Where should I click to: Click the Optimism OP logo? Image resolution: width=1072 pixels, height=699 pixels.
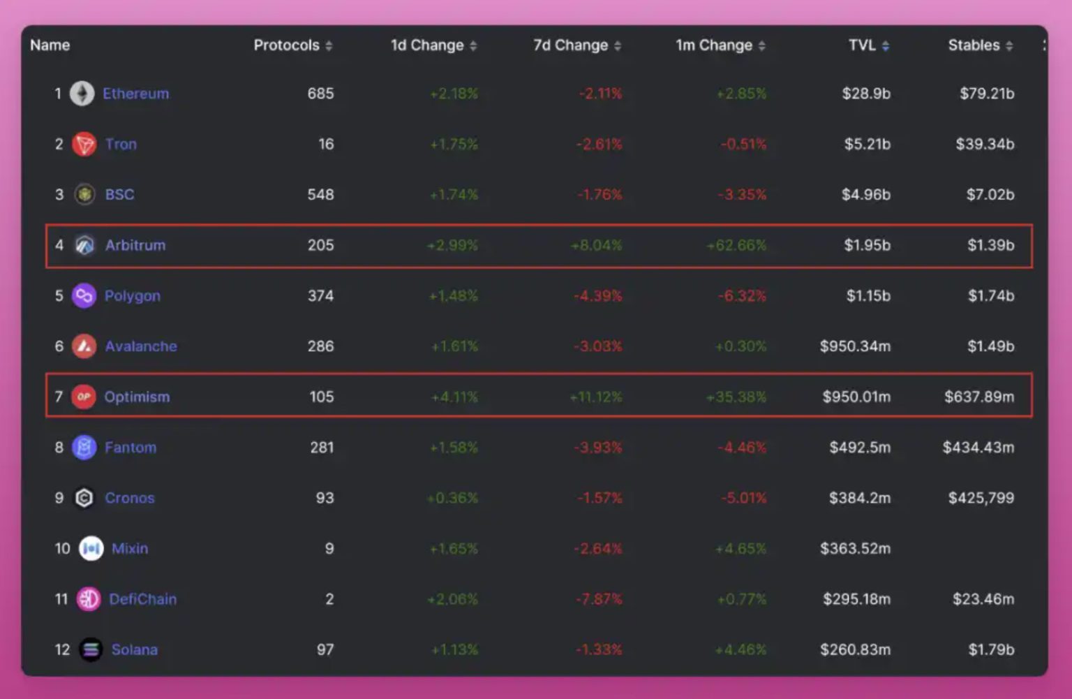[83, 396]
